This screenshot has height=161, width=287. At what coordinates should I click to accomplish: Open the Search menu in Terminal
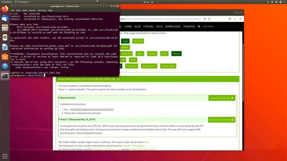pos(32,11)
